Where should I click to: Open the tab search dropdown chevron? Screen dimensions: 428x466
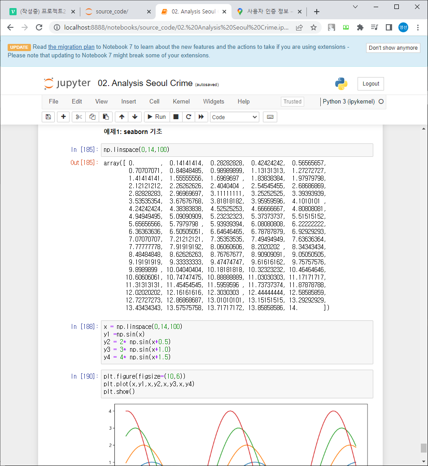click(355, 7)
